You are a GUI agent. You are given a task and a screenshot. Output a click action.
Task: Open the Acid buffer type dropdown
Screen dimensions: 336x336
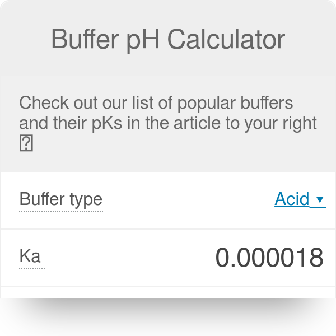[292, 199]
